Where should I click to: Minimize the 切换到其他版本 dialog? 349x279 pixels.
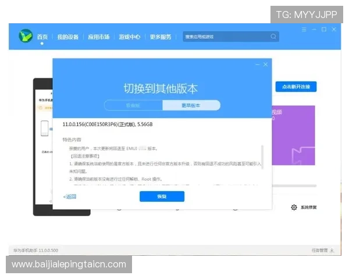(258, 65)
